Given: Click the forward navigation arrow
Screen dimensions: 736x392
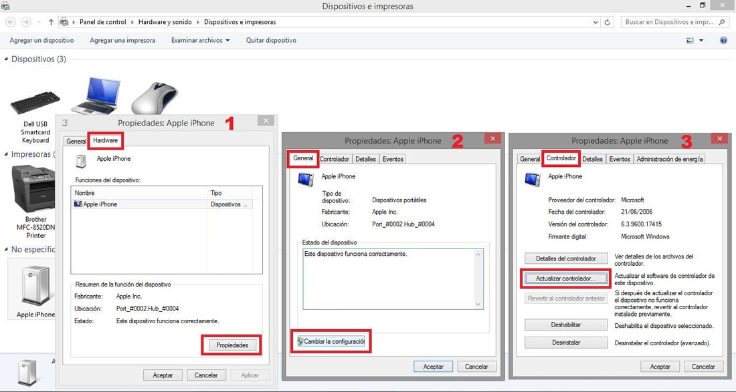Looking at the screenshot, I should point(26,22).
